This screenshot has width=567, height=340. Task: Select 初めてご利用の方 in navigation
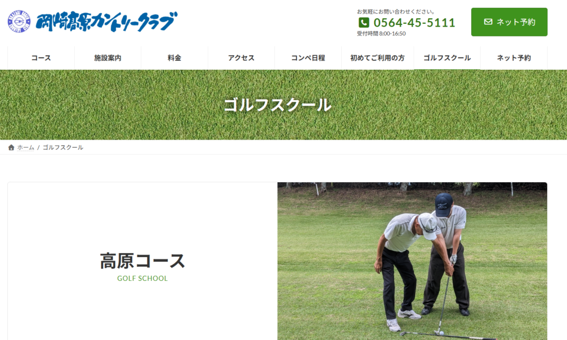point(378,58)
